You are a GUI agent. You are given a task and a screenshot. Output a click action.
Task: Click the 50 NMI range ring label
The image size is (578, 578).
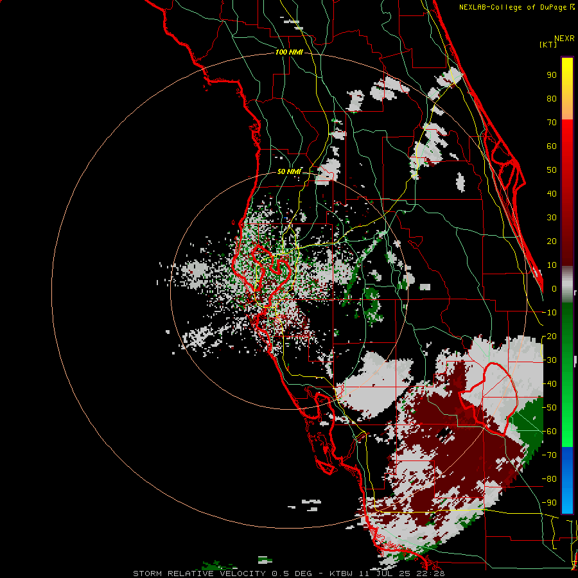289,171
